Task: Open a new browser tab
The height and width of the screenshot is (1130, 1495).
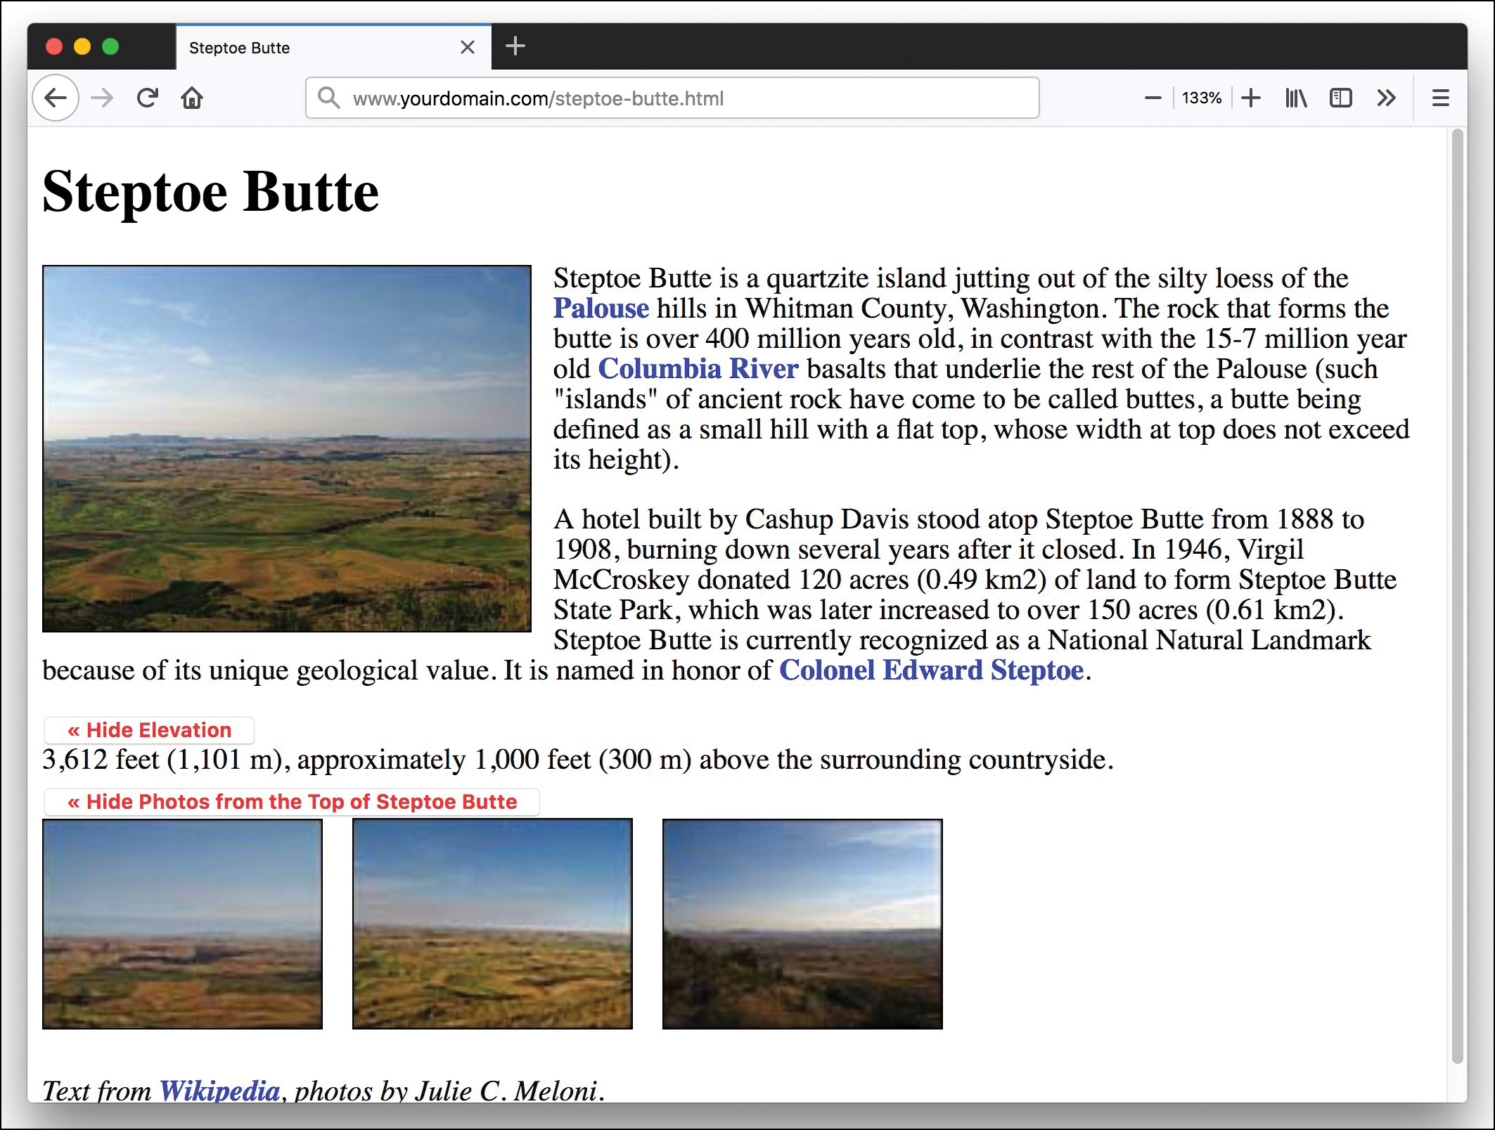Action: pyautogui.click(x=515, y=46)
